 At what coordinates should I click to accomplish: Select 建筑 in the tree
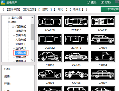[14, 22]
